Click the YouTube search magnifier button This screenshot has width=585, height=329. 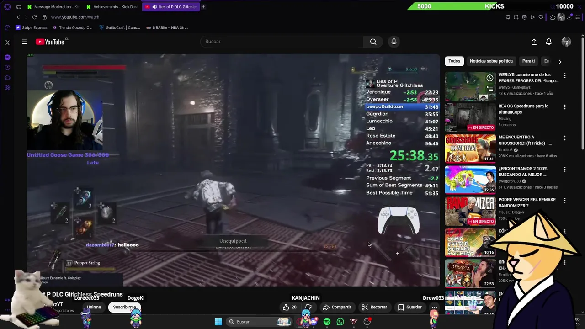click(373, 42)
